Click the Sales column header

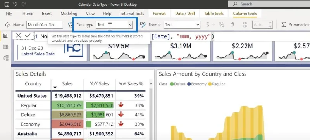(x=67, y=84)
